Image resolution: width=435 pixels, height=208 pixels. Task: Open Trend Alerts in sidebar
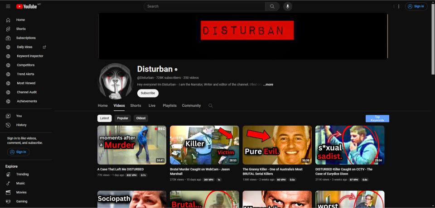coord(26,74)
